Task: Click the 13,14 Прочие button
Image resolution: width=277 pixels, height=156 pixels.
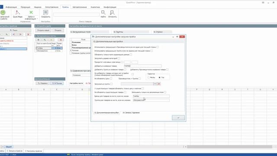Action: click(x=57, y=83)
